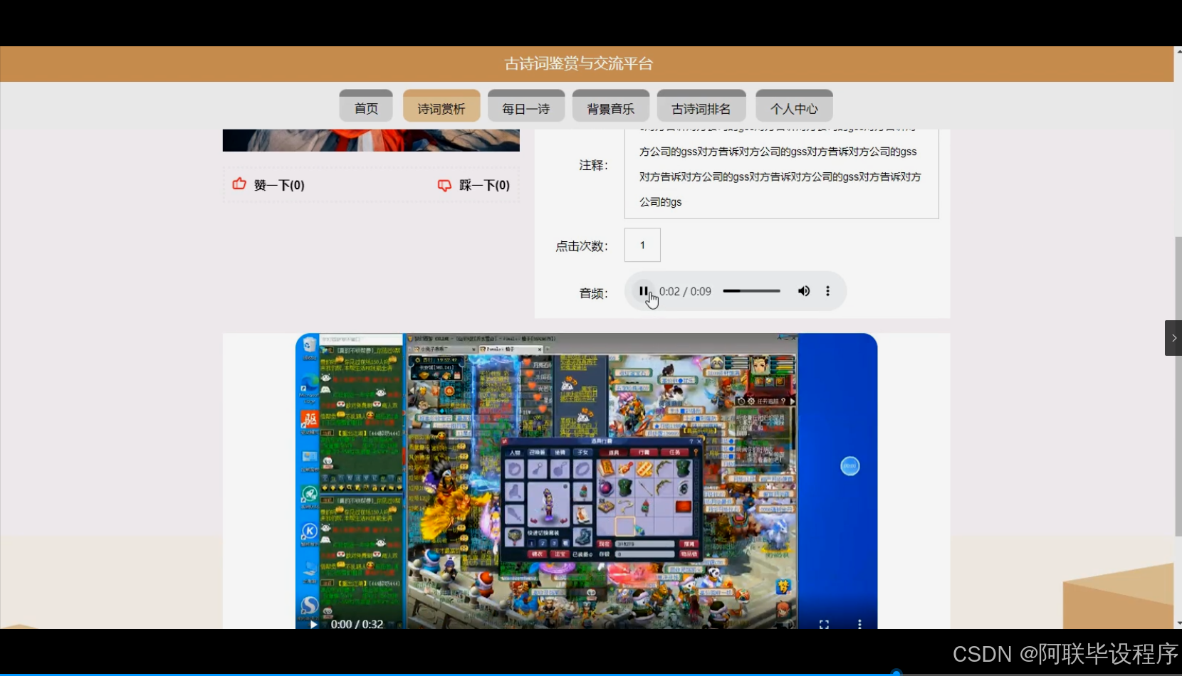Click the thumbs-down 踩一下 icon

[x=444, y=185]
